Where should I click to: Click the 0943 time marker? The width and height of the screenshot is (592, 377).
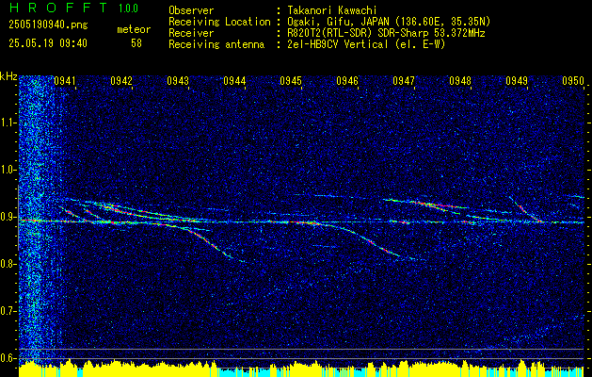(178, 81)
